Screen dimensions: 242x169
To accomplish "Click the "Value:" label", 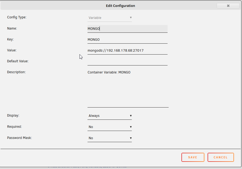I will tap(12, 50).
